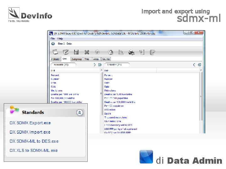Click the Selected (23) header pill
This screenshot has width=226, height=169.
coord(117,65)
